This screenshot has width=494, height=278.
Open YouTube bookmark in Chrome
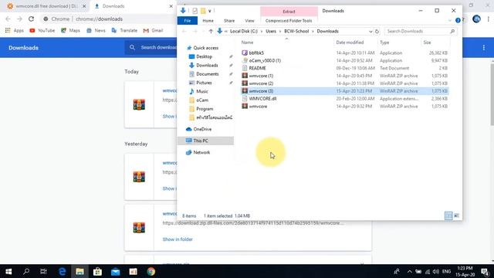point(42,30)
